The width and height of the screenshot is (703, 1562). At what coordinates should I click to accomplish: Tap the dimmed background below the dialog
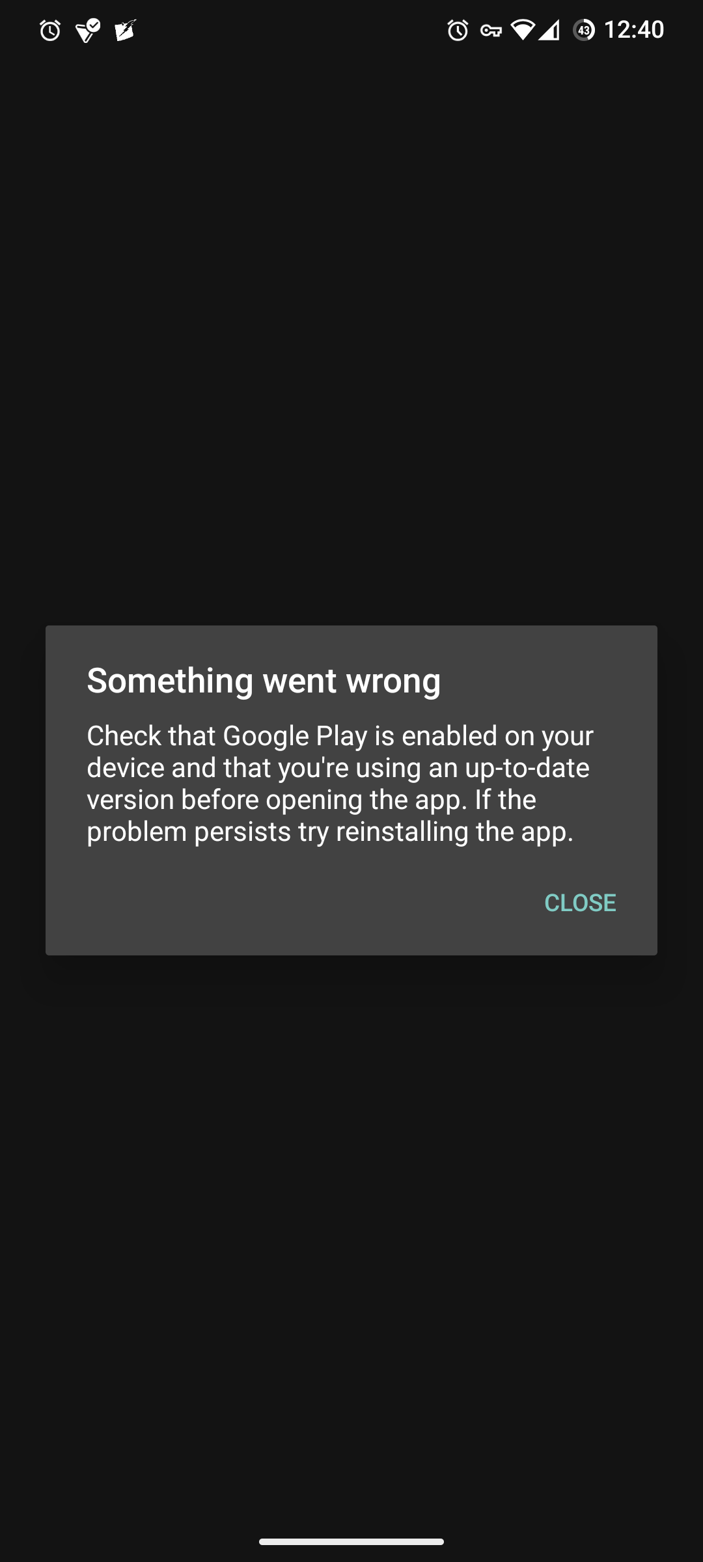pos(351,1237)
